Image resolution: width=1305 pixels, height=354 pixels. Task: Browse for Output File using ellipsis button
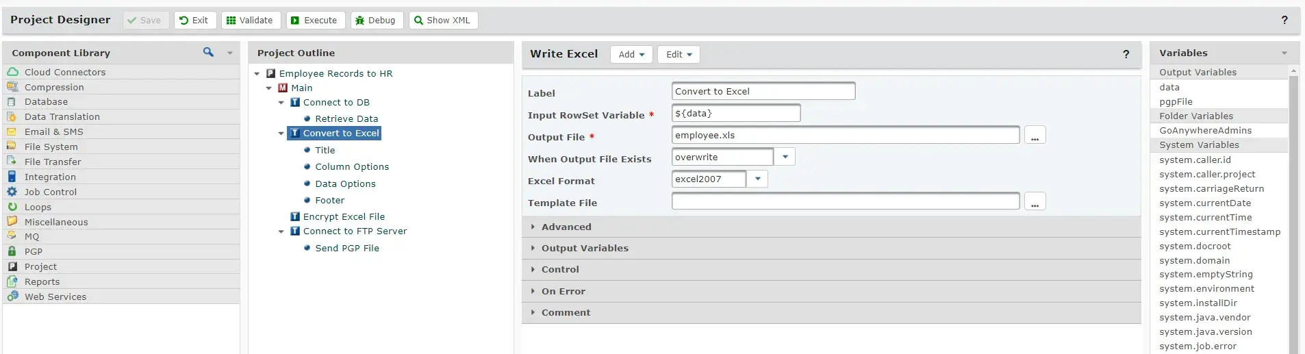pos(1035,136)
